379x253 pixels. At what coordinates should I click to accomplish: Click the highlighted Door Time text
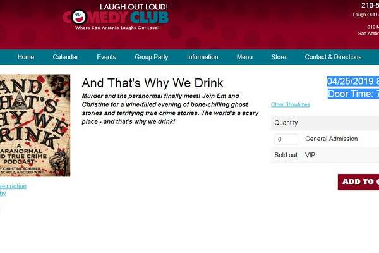pos(353,94)
